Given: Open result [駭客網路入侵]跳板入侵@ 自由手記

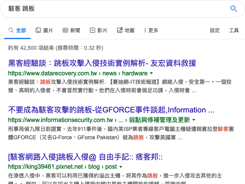Looking at the screenshot, I should click(x=85, y=157).
